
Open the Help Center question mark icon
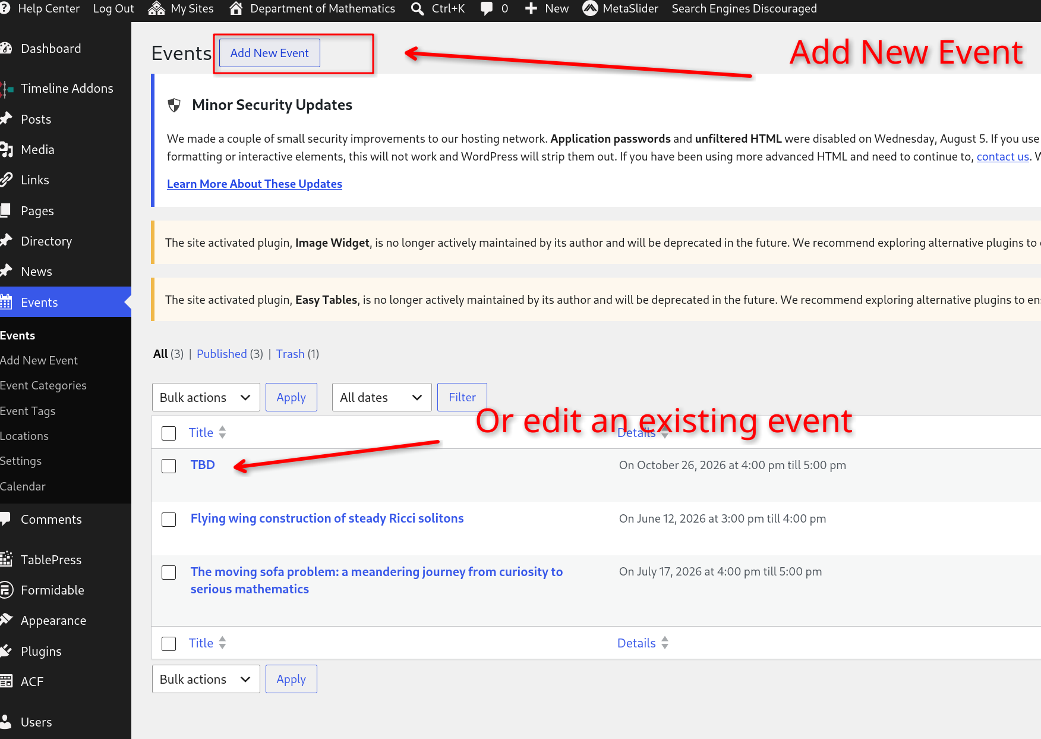(4, 8)
